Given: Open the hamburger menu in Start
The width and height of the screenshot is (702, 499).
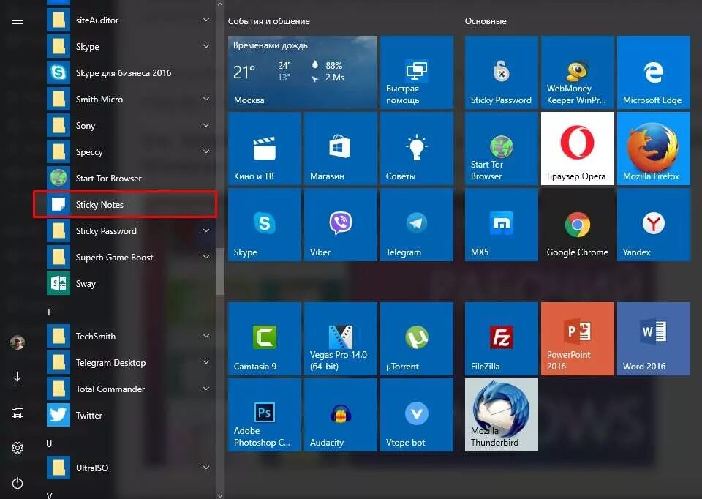Looking at the screenshot, I should click(x=18, y=20).
